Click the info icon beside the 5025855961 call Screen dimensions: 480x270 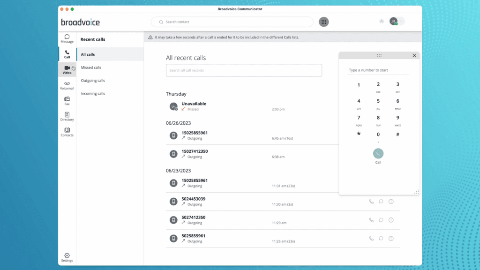[391, 238]
